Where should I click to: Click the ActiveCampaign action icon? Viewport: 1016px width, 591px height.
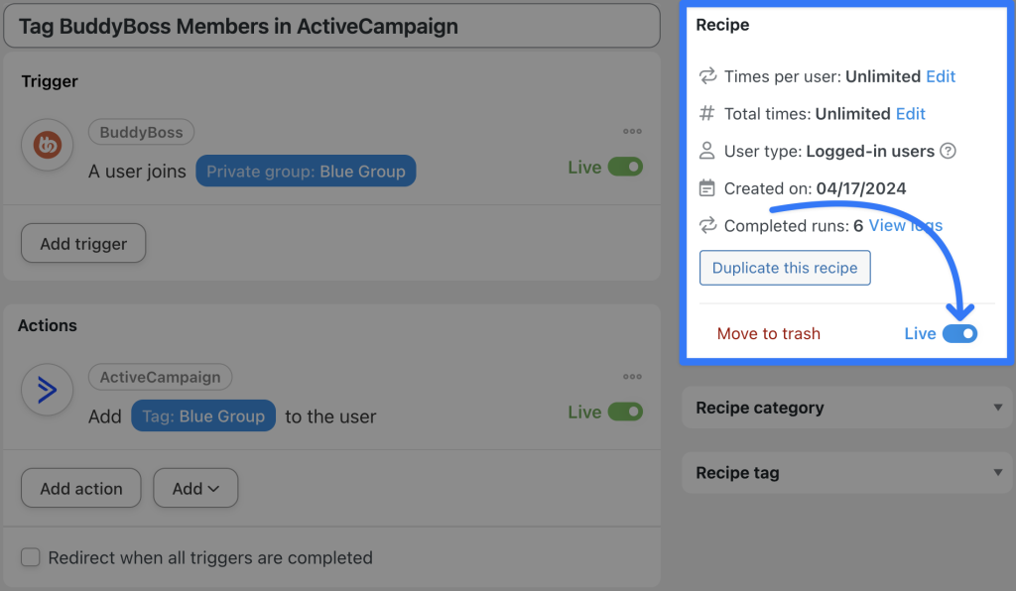pos(47,390)
